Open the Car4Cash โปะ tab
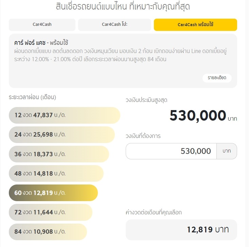This screenshot has width=249, height=247. (x=114, y=25)
